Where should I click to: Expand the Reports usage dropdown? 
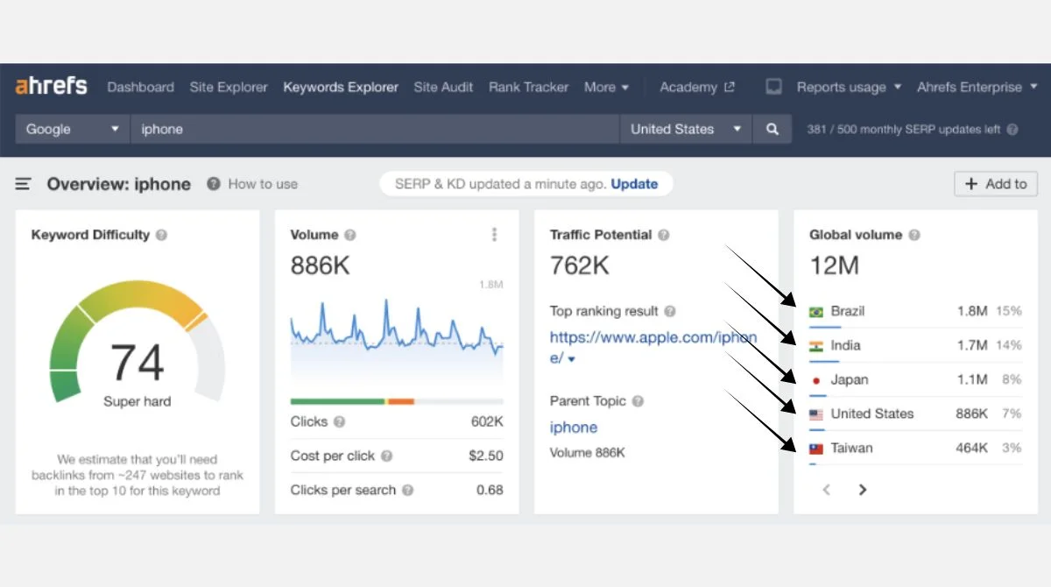848,87
